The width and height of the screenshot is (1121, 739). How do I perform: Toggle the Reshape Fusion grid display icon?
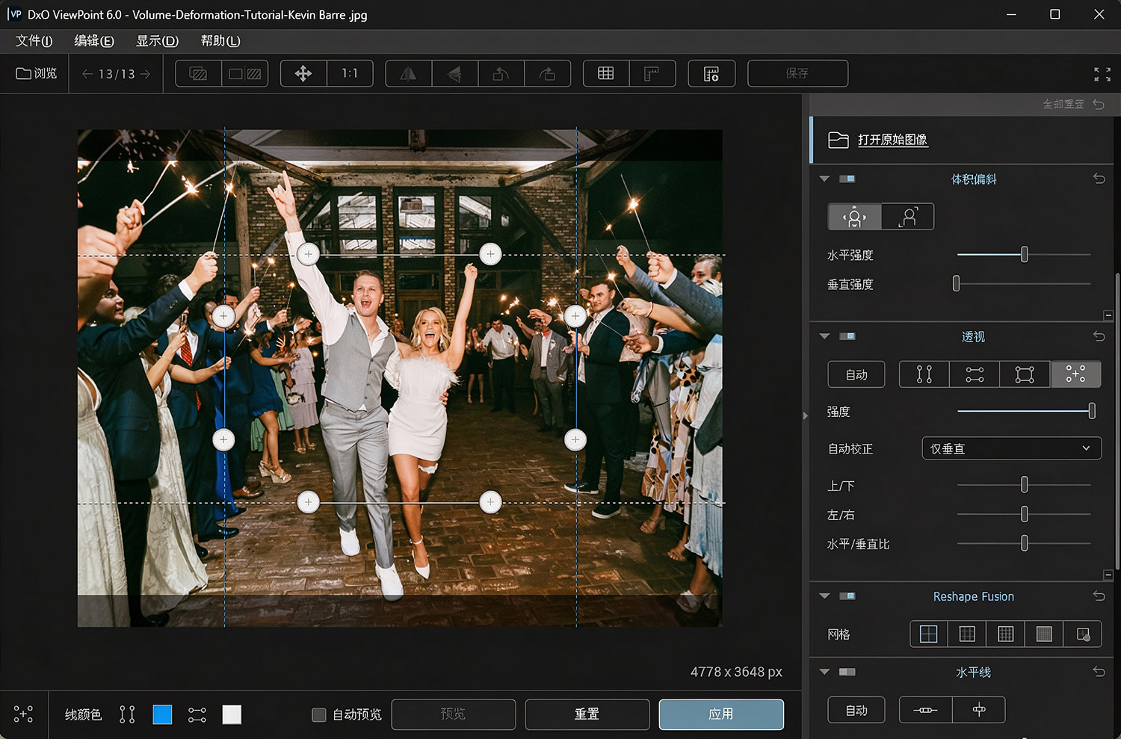(x=1083, y=634)
